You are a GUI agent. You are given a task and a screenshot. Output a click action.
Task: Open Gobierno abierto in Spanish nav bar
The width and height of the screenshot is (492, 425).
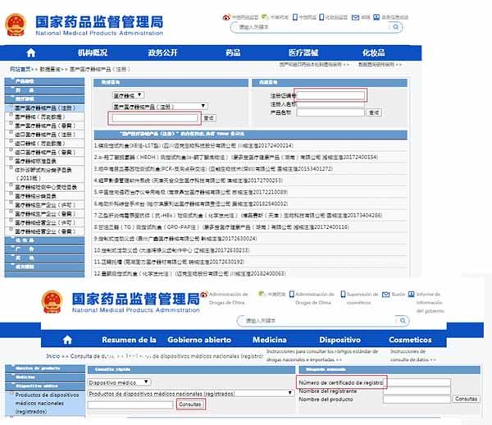click(199, 340)
